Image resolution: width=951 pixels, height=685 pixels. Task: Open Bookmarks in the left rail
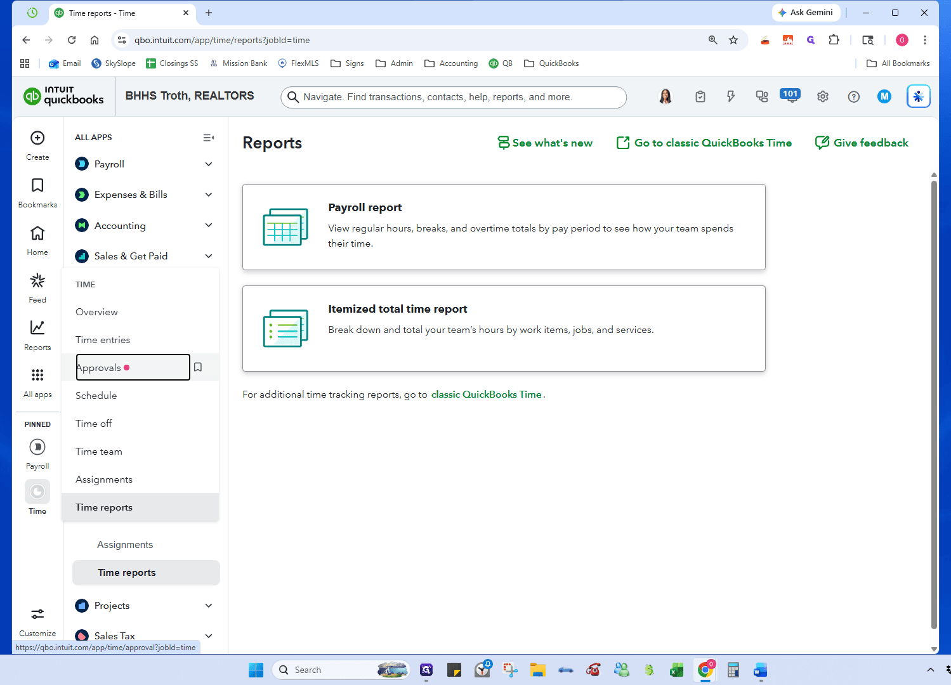37,192
